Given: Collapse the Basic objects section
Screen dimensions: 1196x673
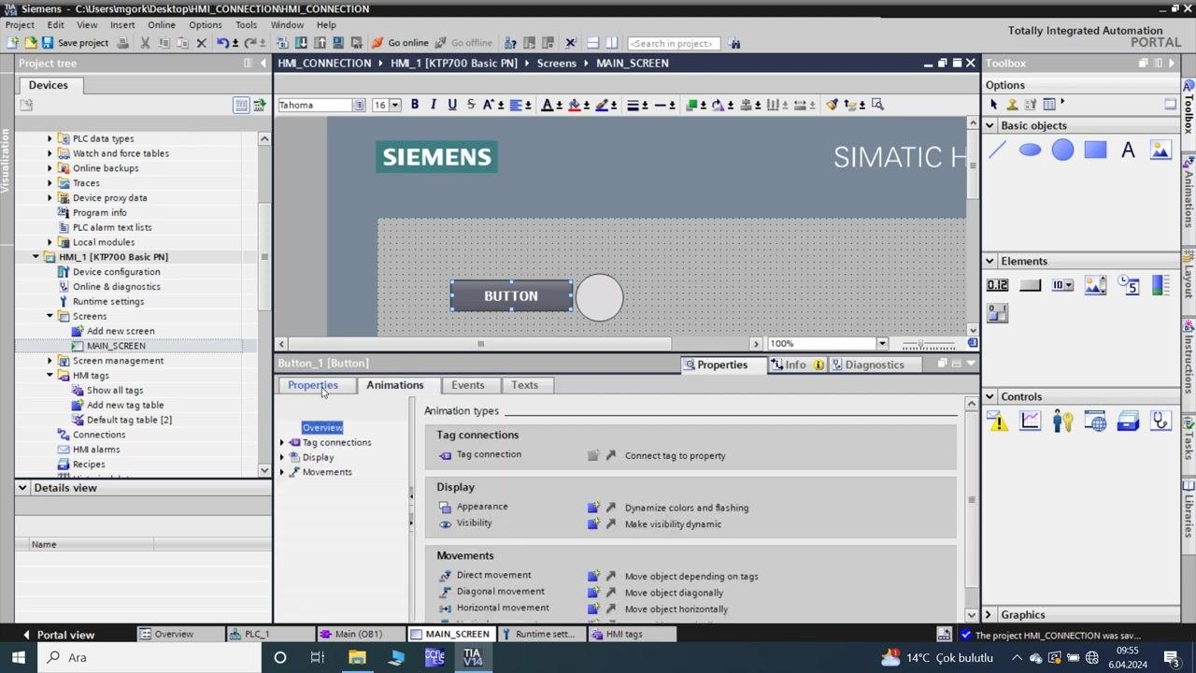Looking at the screenshot, I should tap(990, 126).
